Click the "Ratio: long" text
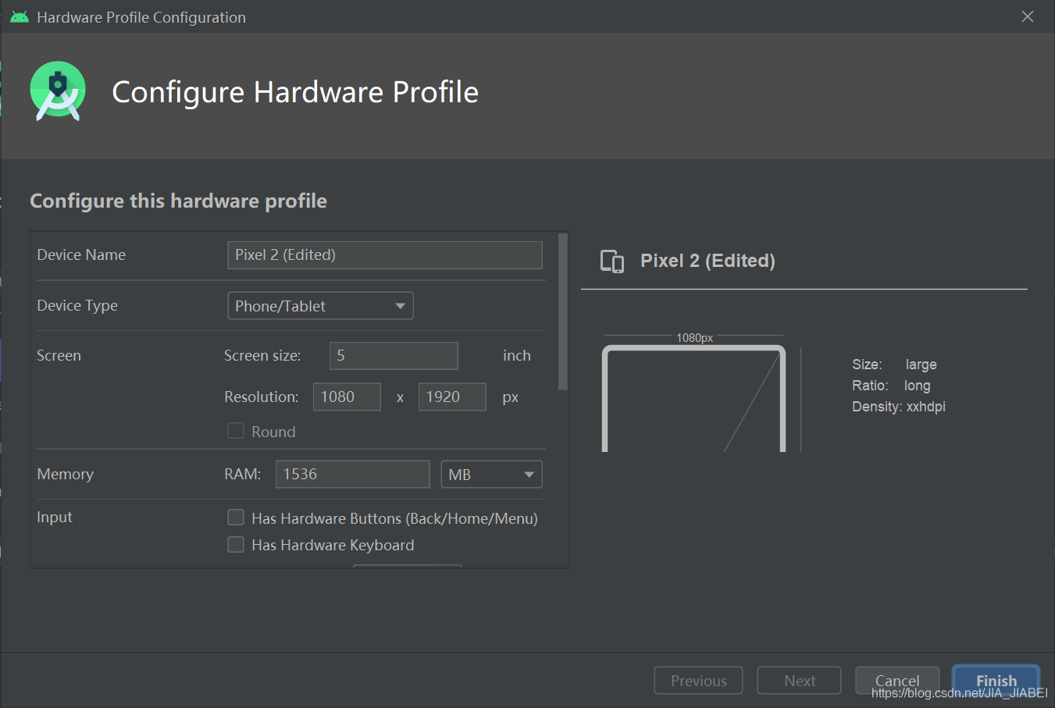This screenshot has height=708, width=1055. (891, 386)
